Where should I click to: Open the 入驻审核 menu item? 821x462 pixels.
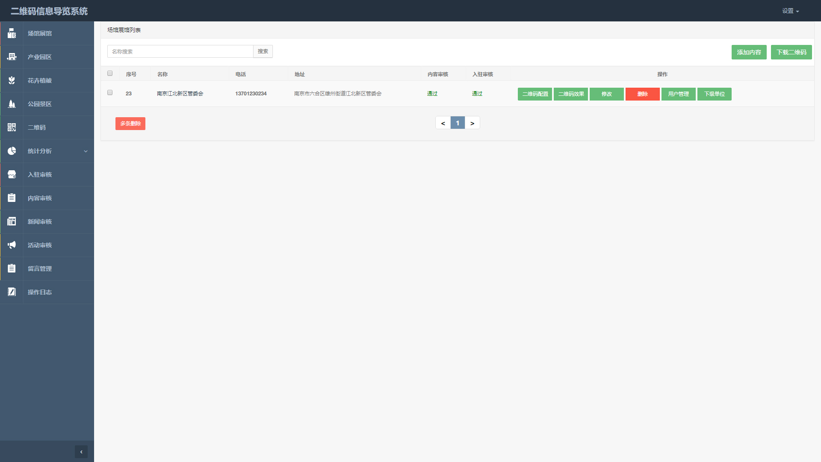point(47,175)
